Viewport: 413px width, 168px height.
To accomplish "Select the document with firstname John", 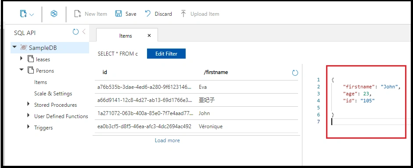I will click(x=205, y=113).
